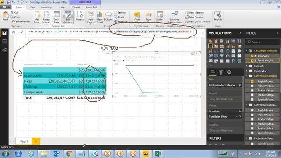Open Excel from the Windows taskbar

158,154
